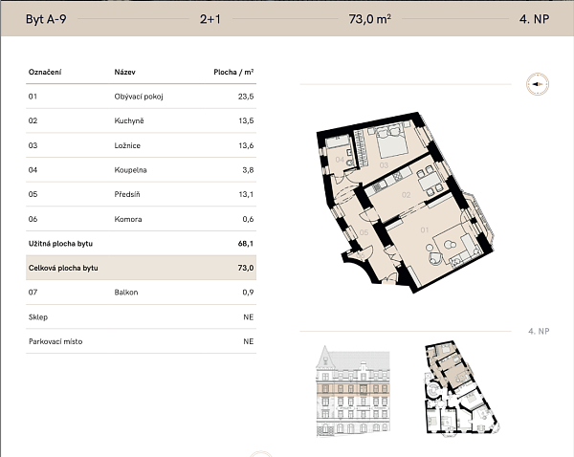The image size is (574, 457).
Task: Click the bathroom 04 on floor plan
Action: pyautogui.click(x=342, y=159)
